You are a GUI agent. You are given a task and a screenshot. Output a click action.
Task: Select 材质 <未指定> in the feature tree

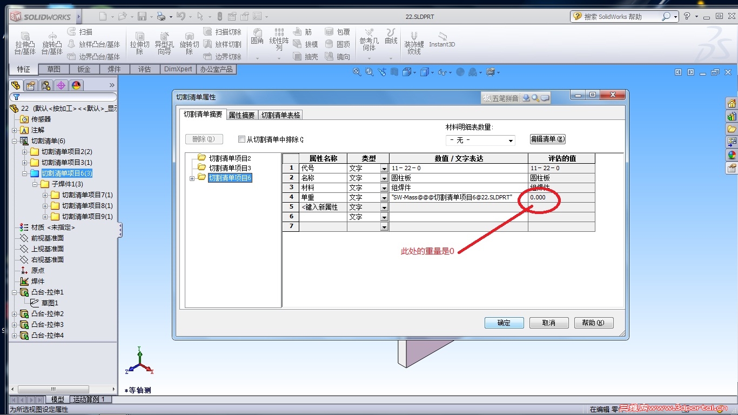point(53,227)
